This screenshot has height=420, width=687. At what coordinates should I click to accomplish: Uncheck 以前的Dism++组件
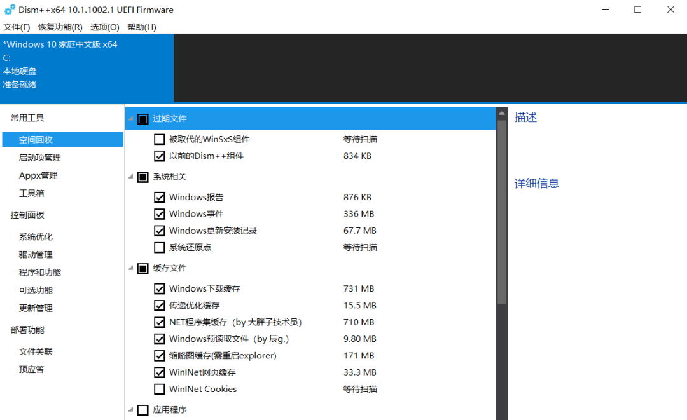(160, 156)
